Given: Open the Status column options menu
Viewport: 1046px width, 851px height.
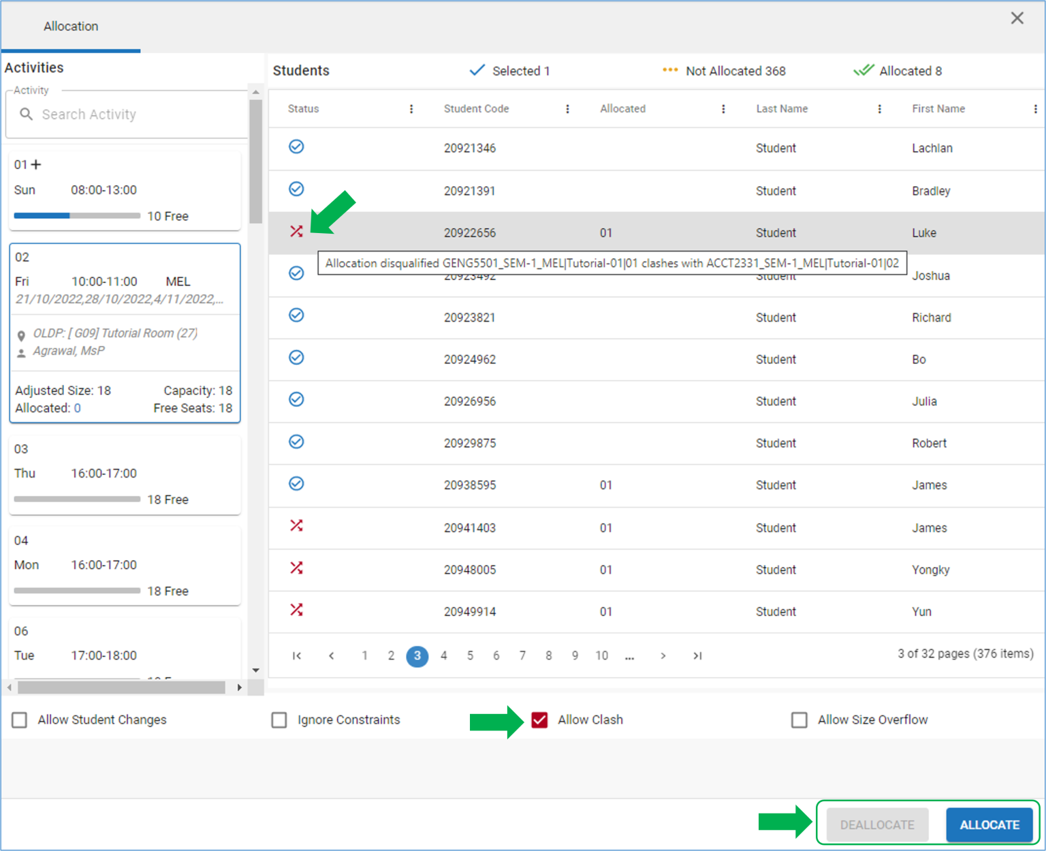Looking at the screenshot, I should pyautogui.click(x=411, y=108).
